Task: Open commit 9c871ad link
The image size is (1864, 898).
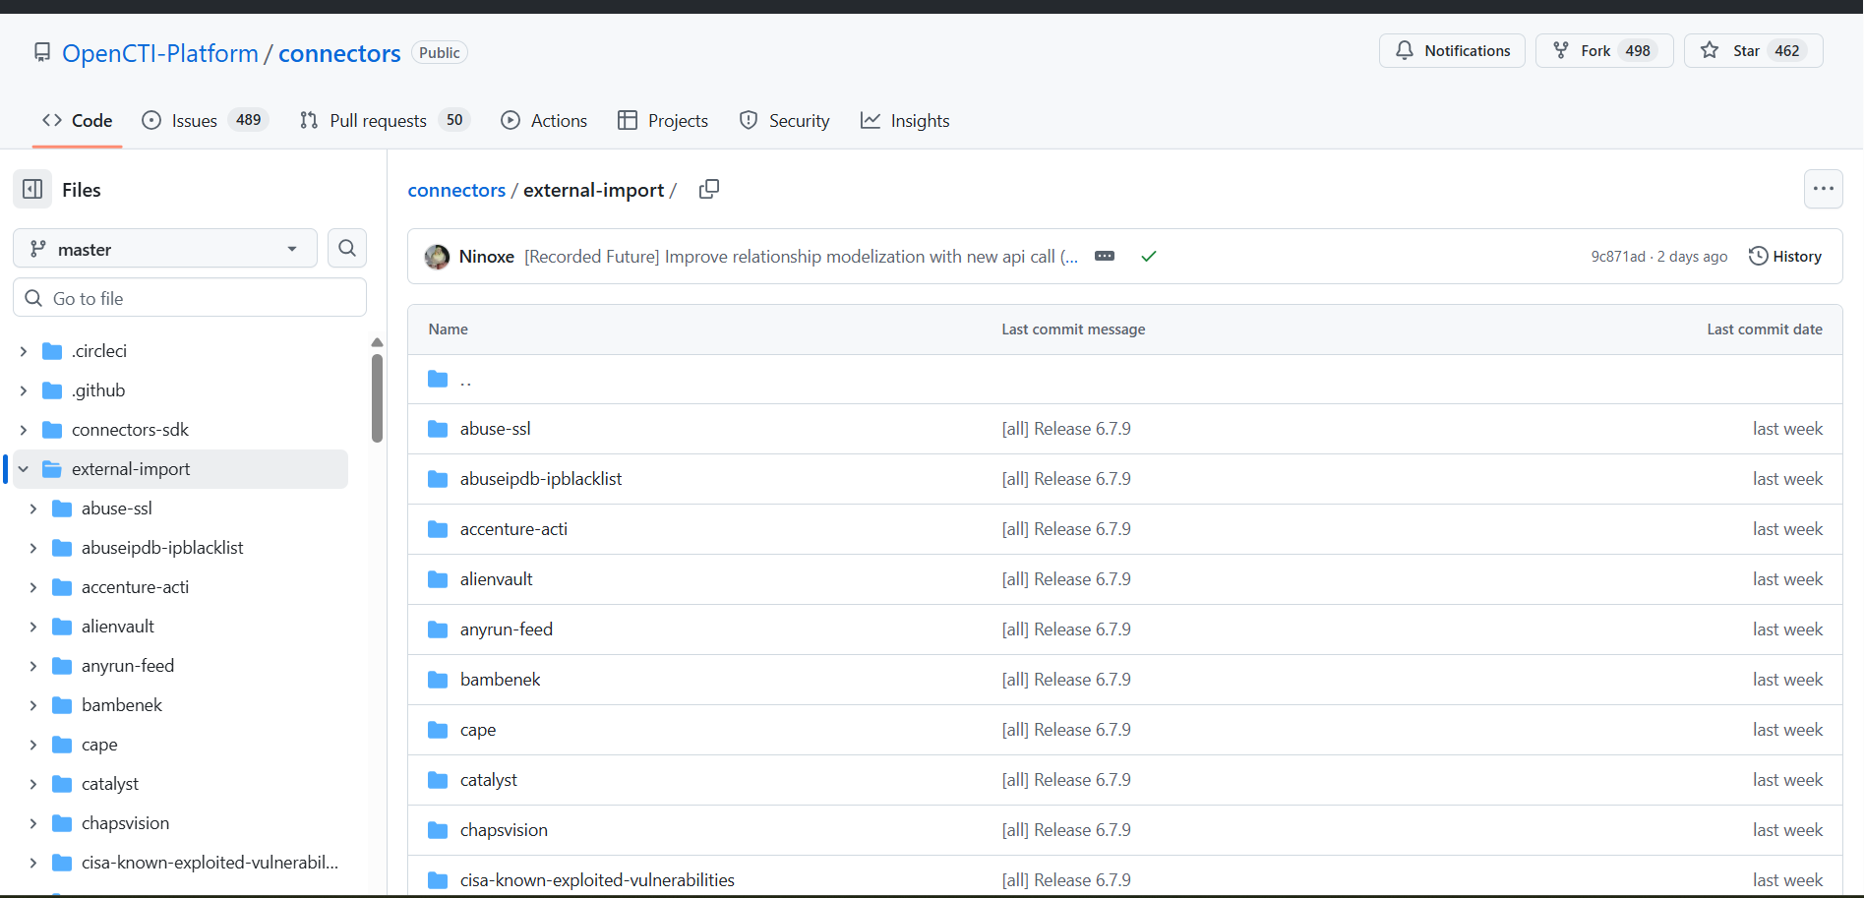Action: point(1618,257)
